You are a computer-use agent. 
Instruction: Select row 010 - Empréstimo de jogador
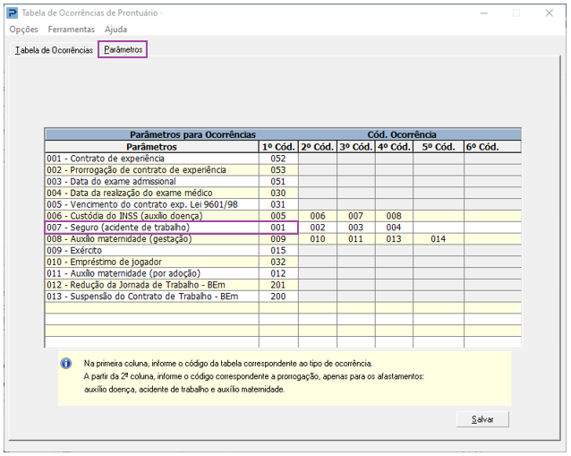151,262
